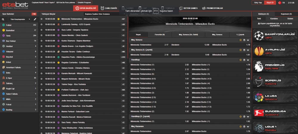
Task: Favorite the Handikap [1. Çeyrek] market
Action: pyautogui.click(x=240, y=116)
